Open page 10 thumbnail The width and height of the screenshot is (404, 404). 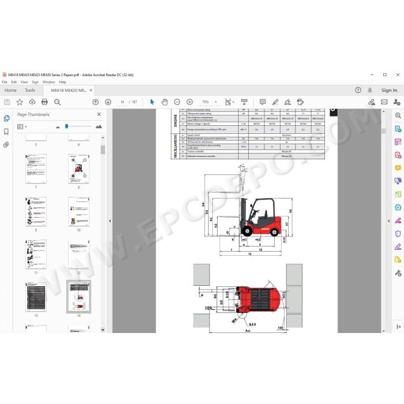tap(79, 212)
